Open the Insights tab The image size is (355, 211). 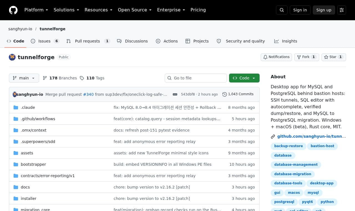(286, 41)
